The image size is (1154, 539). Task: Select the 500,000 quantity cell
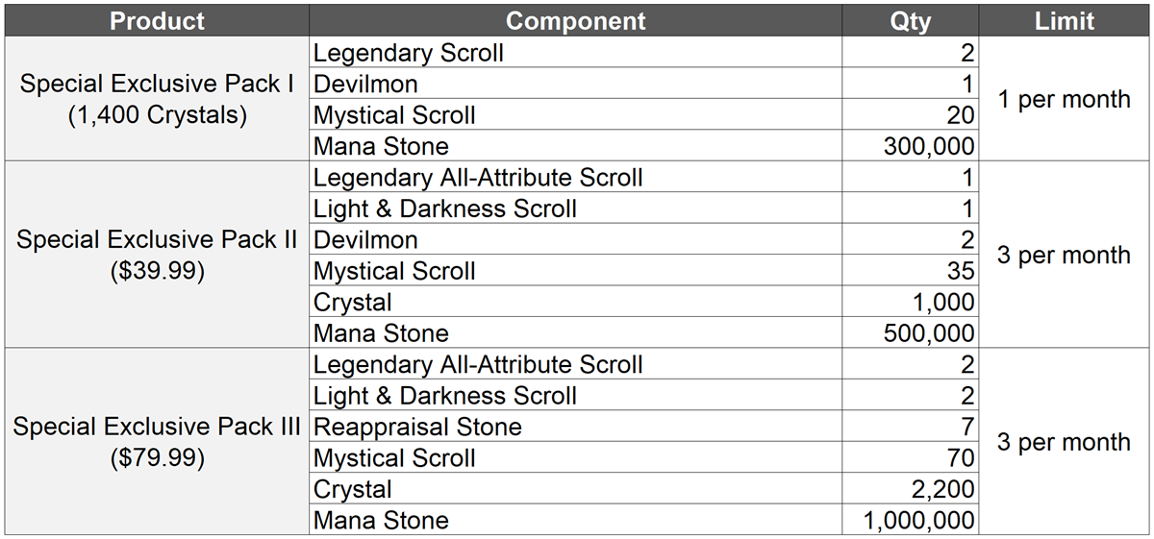[910, 333]
